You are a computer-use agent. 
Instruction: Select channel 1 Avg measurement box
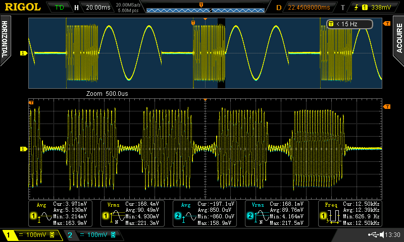pyautogui.click(x=60, y=213)
